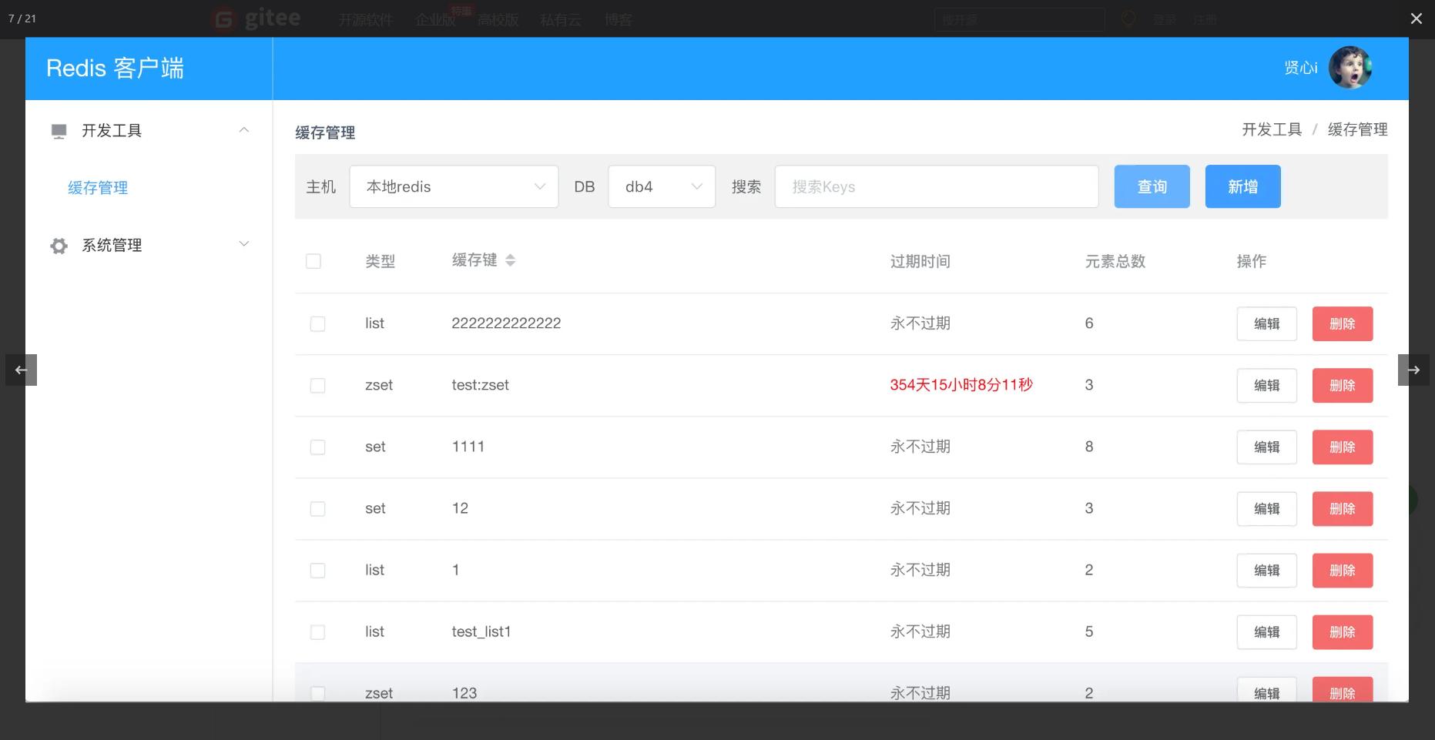Image resolution: width=1435 pixels, height=740 pixels.
Task: Select 缓存管理 in the sidebar menu
Action: (x=98, y=187)
